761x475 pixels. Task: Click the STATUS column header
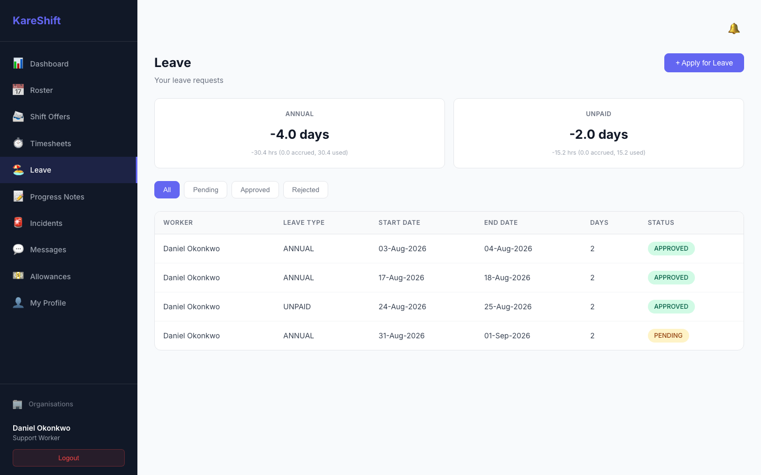[x=661, y=223]
